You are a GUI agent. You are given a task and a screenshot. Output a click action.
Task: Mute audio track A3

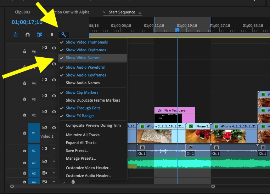[x=54, y=173]
